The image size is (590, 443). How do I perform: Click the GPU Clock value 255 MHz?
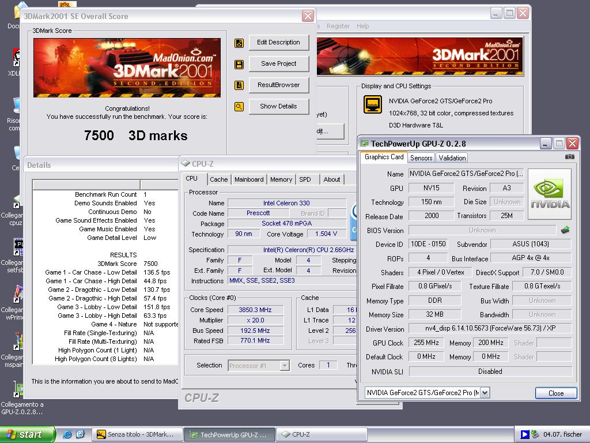(x=426, y=343)
